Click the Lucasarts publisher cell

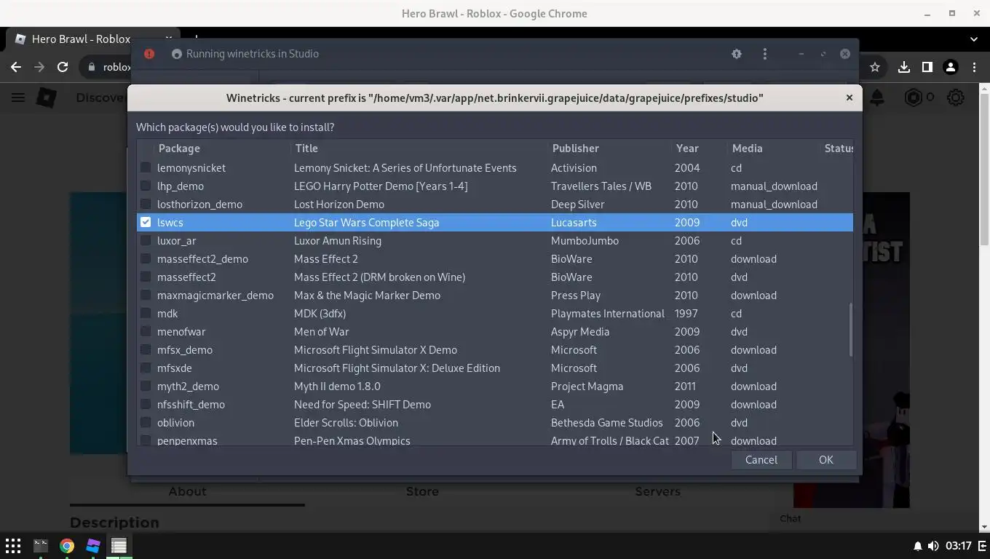(x=574, y=223)
